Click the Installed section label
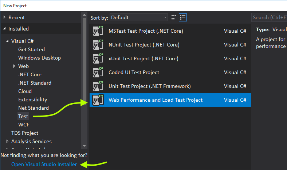287x170 pixels. [x=19, y=29]
